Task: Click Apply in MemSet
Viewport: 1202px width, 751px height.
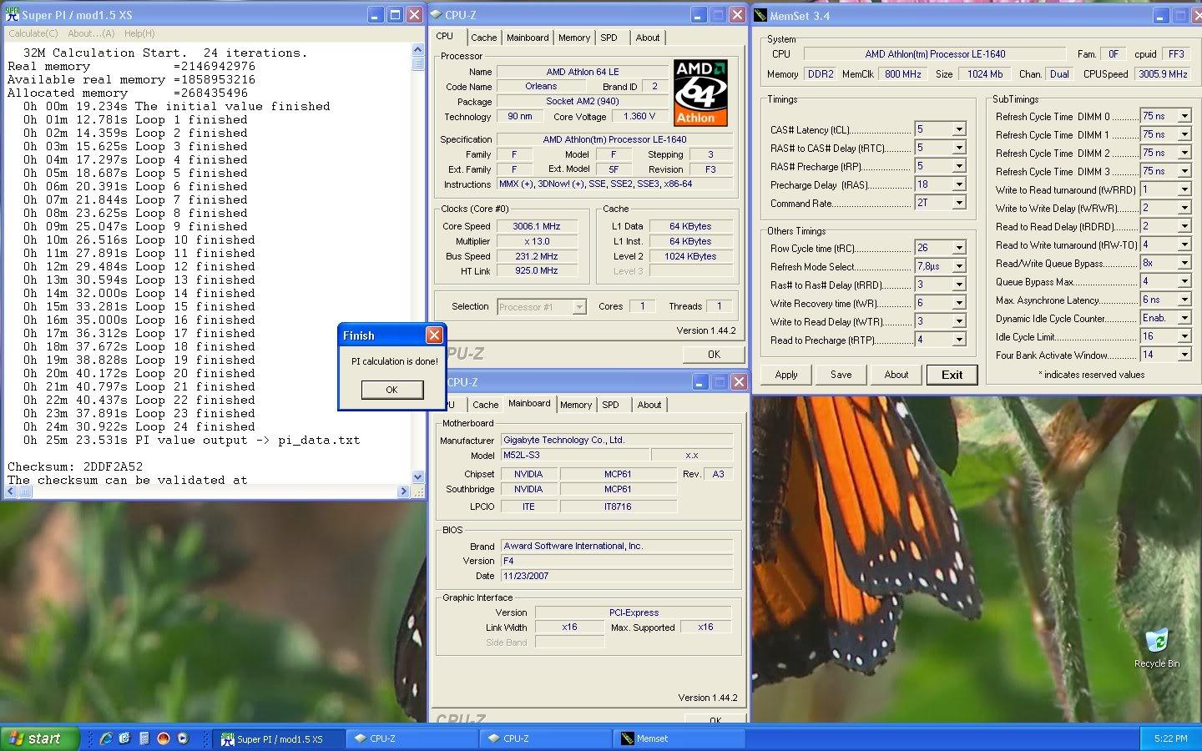Action: point(786,375)
